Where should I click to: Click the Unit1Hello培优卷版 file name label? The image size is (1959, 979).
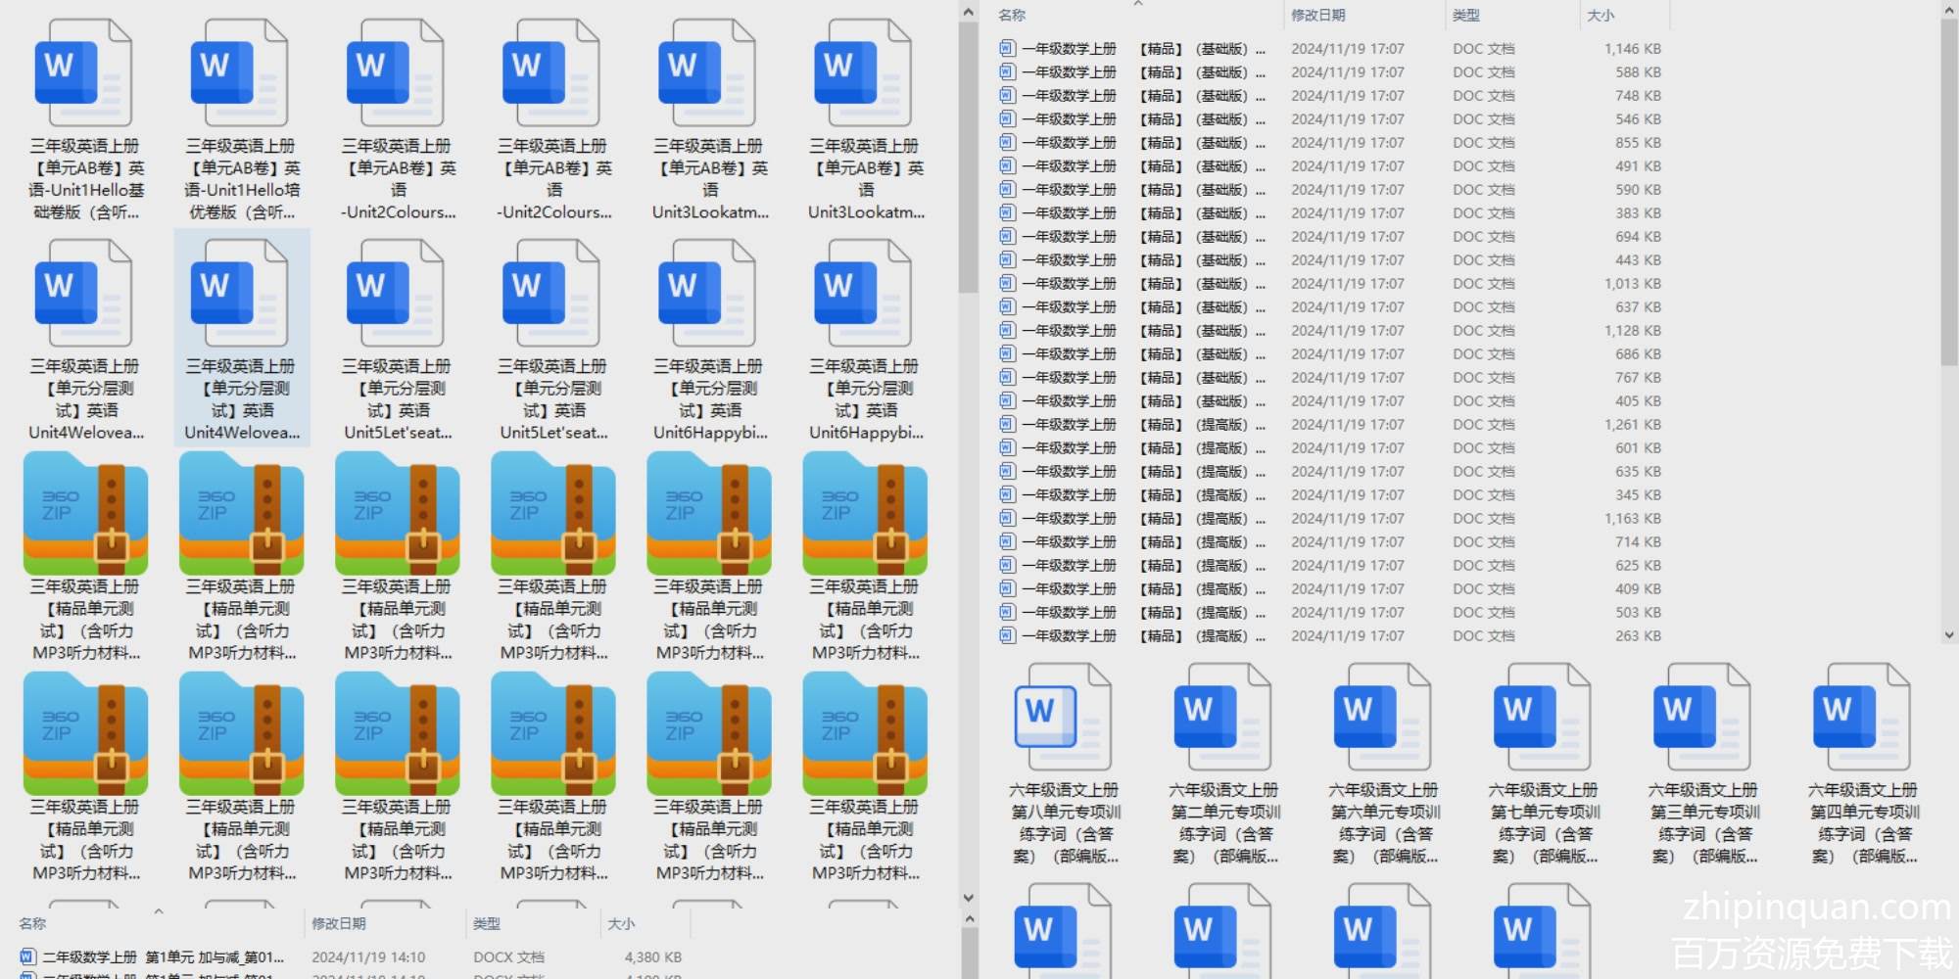(241, 179)
